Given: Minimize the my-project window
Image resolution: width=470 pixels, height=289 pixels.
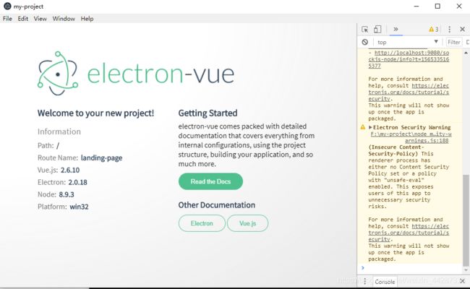Looking at the screenshot, I should coord(416,7).
